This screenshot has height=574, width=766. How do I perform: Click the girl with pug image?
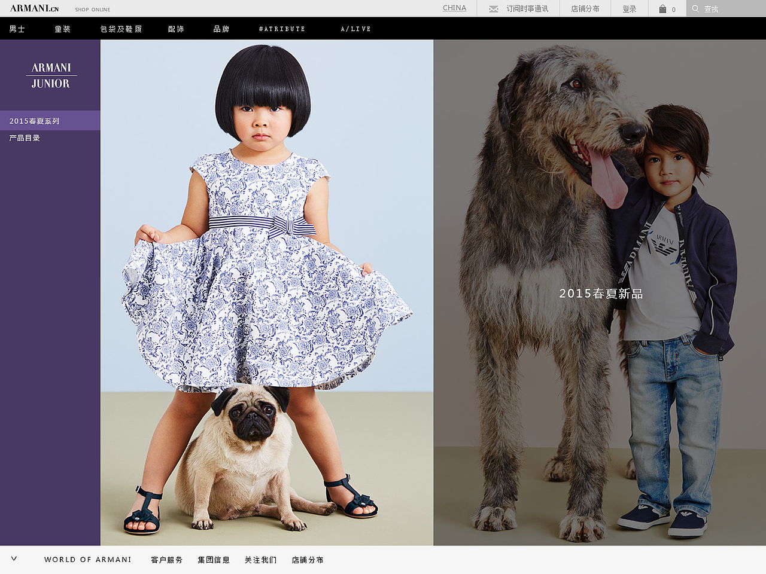click(x=267, y=292)
